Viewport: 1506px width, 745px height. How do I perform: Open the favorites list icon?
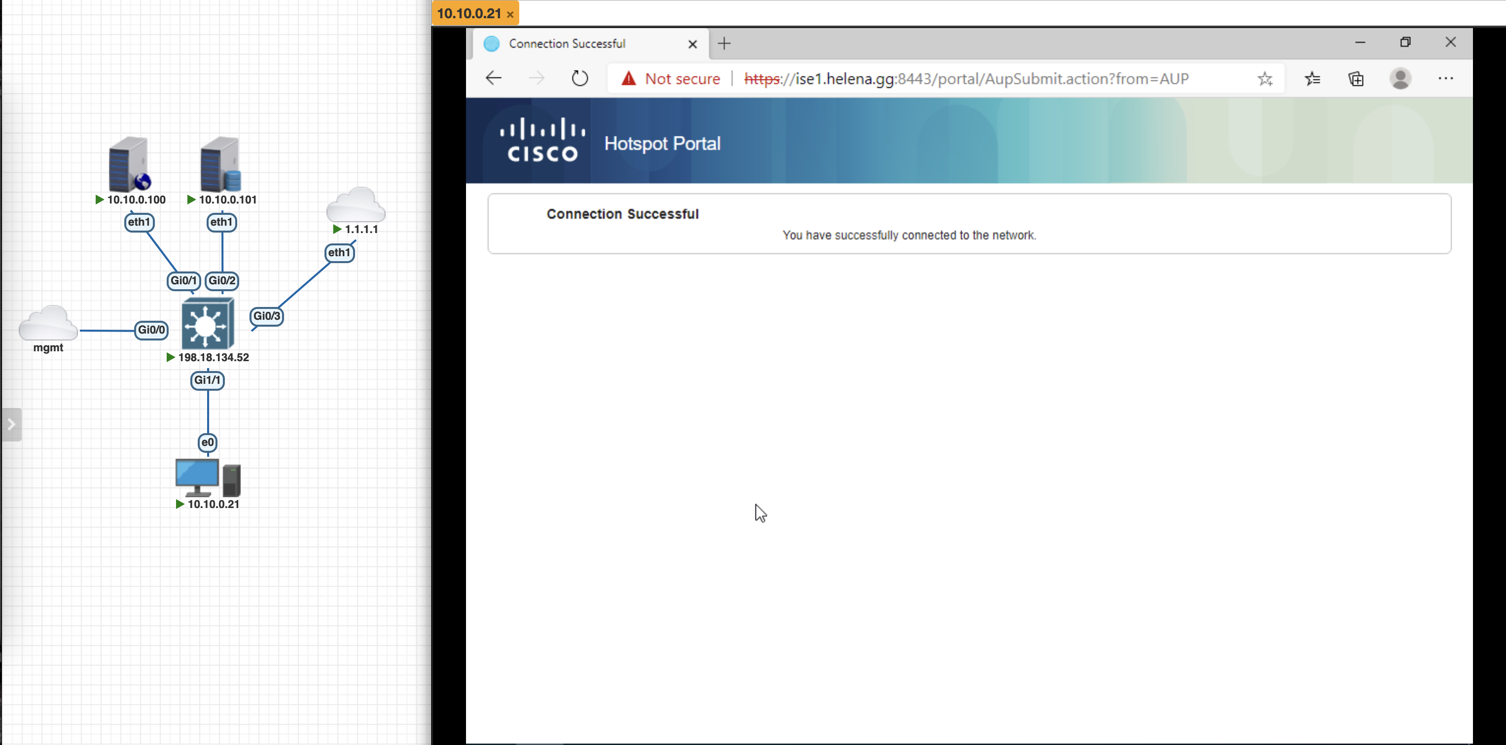point(1312,78)
